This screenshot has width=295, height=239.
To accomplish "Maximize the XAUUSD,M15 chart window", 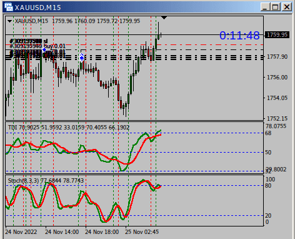I will (276, 7).
